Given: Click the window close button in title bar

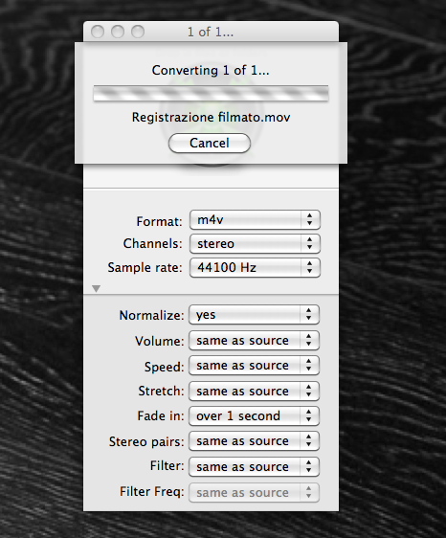Looking at the screenshot, I should [98, 32].
